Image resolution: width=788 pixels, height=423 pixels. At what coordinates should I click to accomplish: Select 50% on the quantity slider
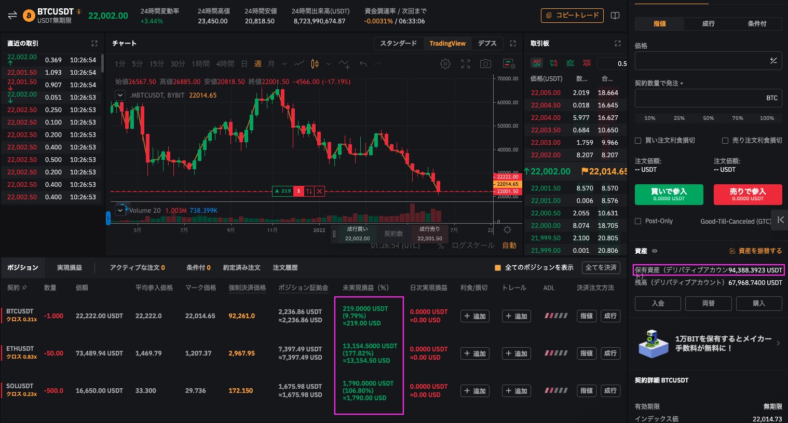coord(708,118)
